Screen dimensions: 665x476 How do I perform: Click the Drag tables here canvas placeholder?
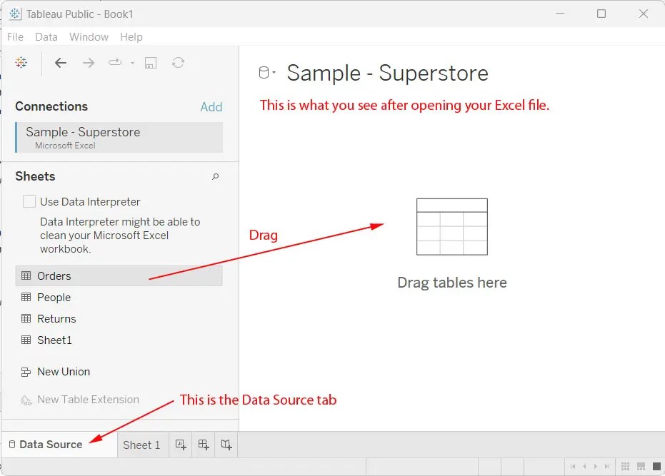tap(452, 244)
